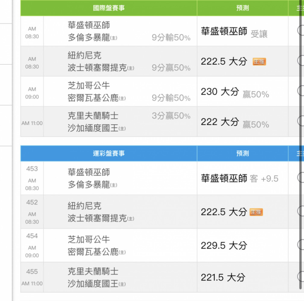This screenshot has height=301, width=304.
Task: Select 芝加哥公牛 in the 國際盤 table
Action: click(x=89, y=85)
